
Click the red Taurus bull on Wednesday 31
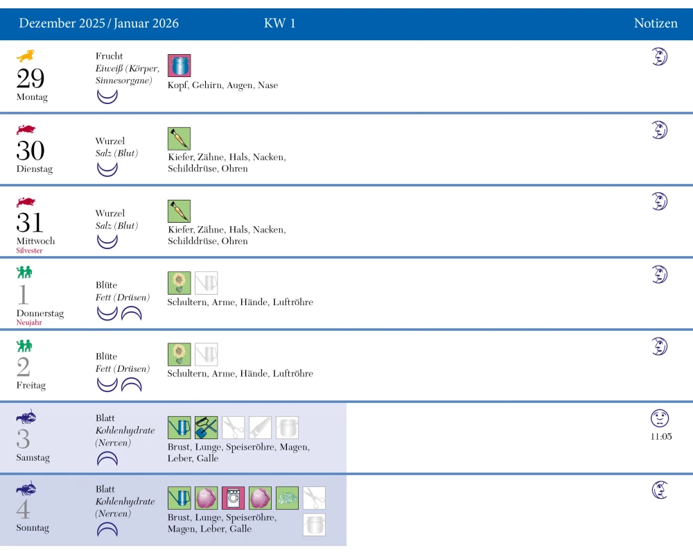[x=26, y=202]
